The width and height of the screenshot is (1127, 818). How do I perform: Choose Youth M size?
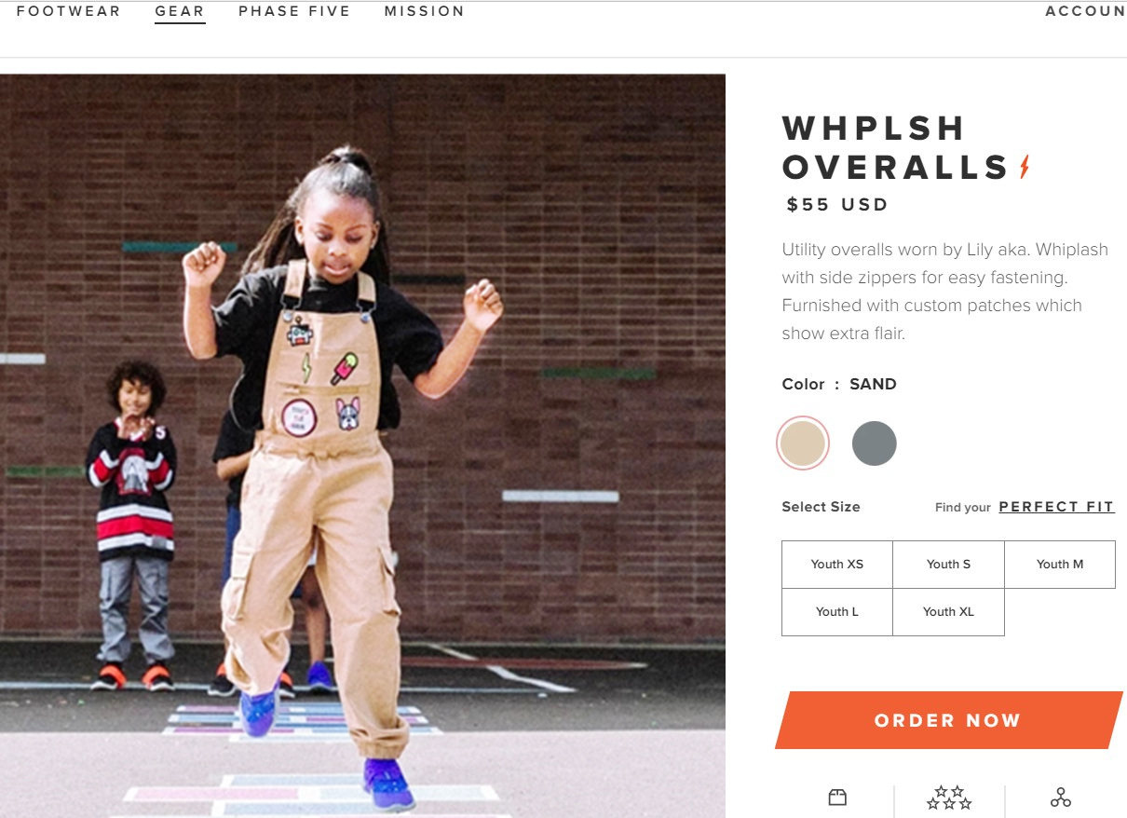click(1060, 565)
